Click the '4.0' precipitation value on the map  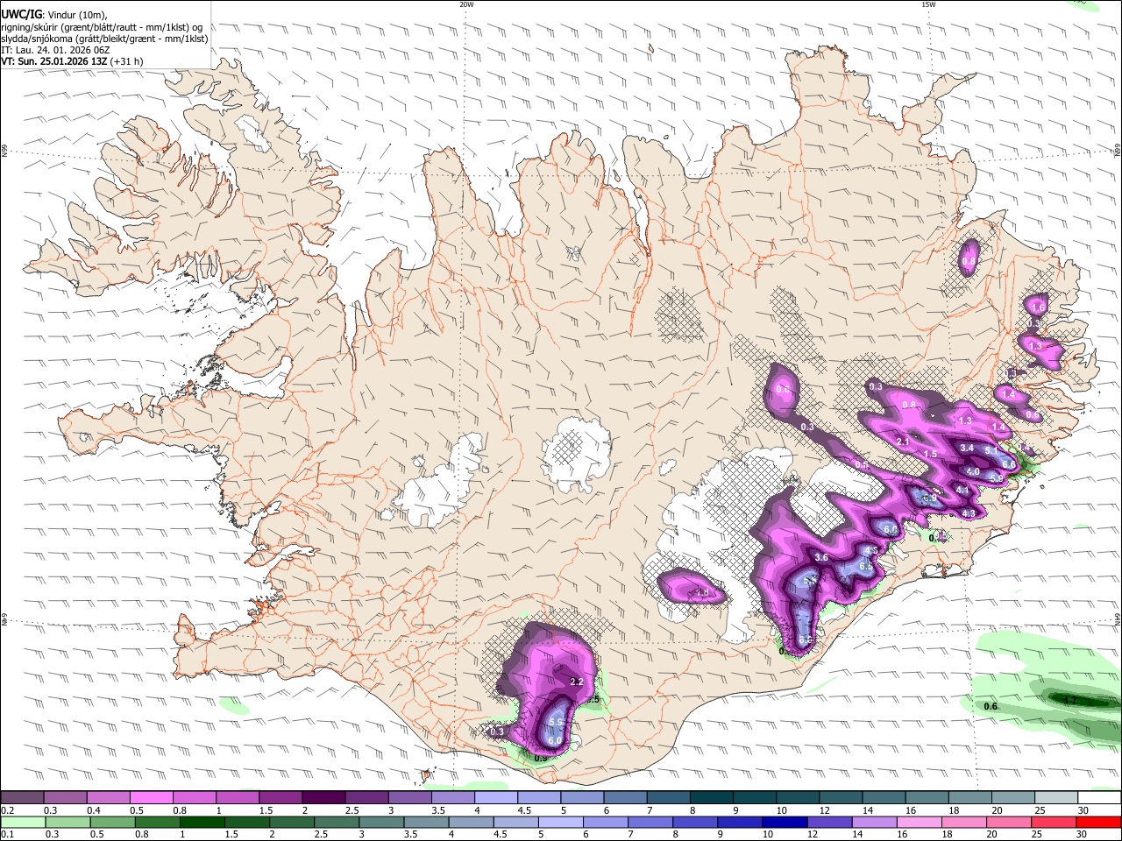pyautogui.click(x=973, y=472)
